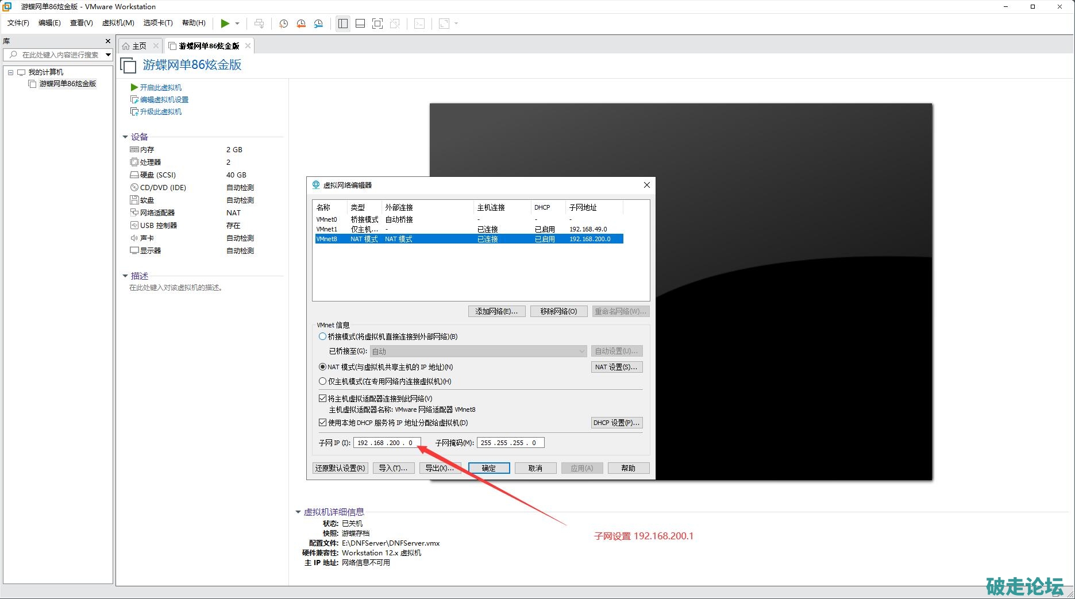Toggle 将主机虚拟适配器连接到此网络 checkbox
This screenshot has height=599, width=1075.
322,399
